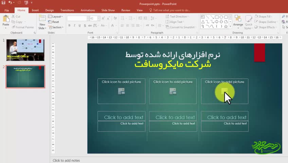
Task: Toggle Align Left paragraph alignment
Action: click(x=122, y=25)
